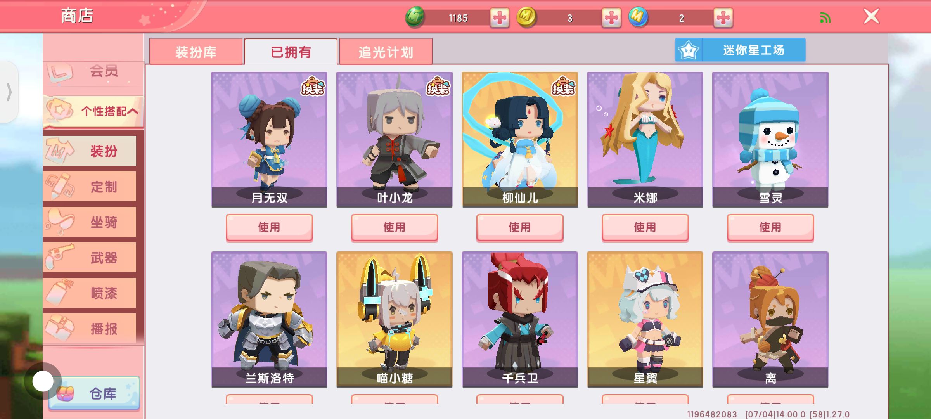Tap the 换装 badge on 叶小龙
The image size is (931, 419).
tap(438, 86)
